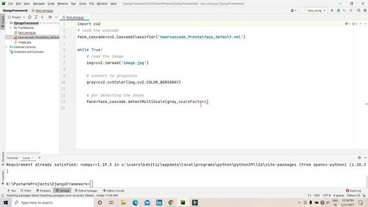368x207 pixels.
Task: Open LinkedIn app from taskbar
Action: pos(159,202)
